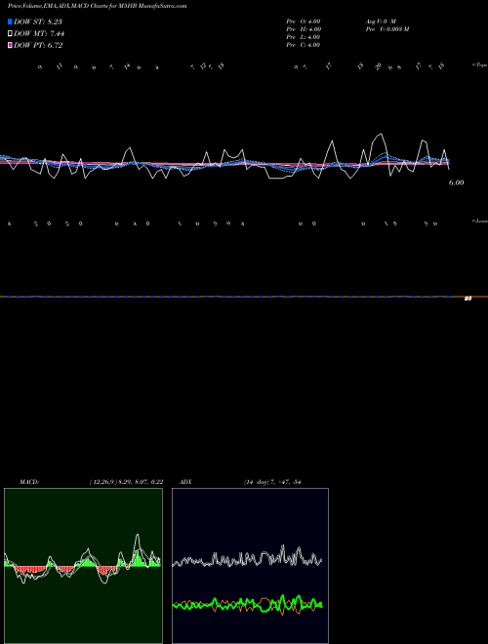488x644 pixels.
Task: Click the blue DOW ST legend swatch
Action: [x=10, y=21]
